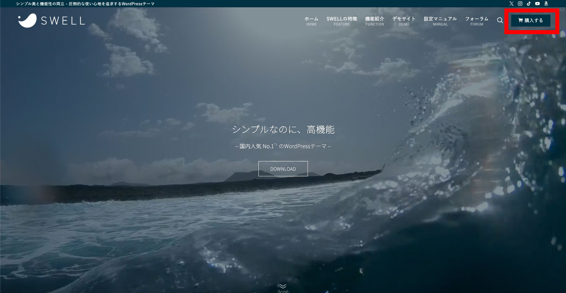This screenshot has width=566, height=293.
Task: Visit the YouTube channel icon
Action: (x=537, y=4)
